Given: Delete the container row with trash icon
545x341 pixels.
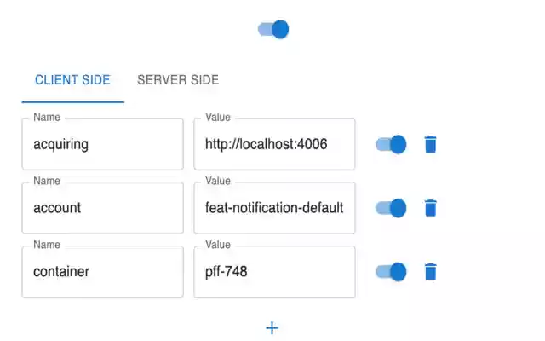Looking at the screenshot, I should coord(430,271).
